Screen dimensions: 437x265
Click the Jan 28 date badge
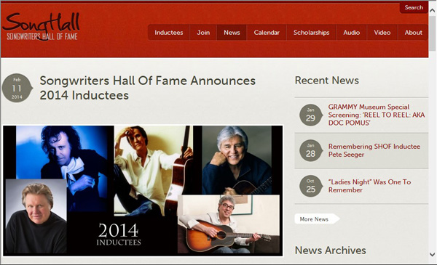[x=311, y=150]
